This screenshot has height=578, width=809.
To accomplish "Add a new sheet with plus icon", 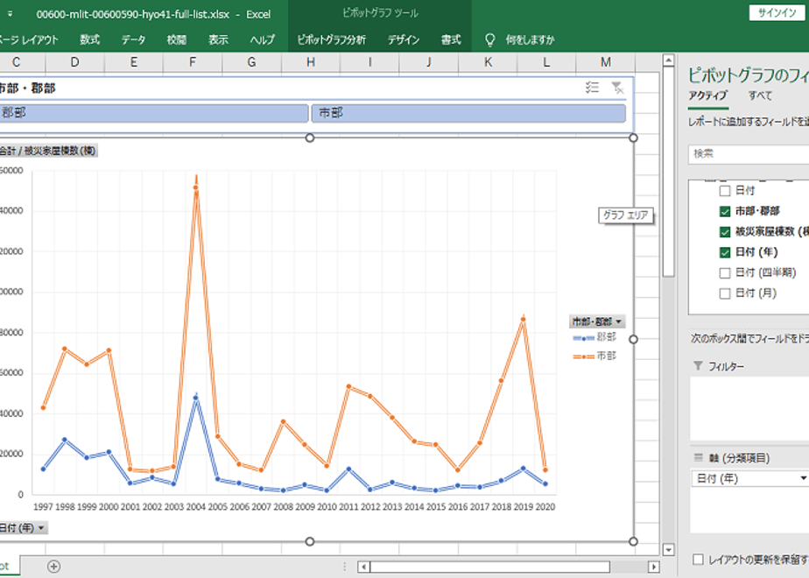I will 53,566.
